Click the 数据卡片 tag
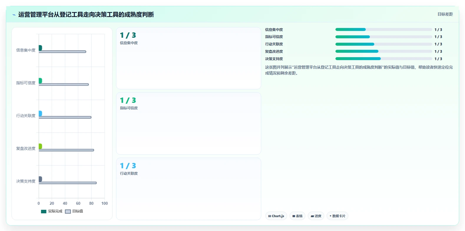Screen dimensions: 465x231 coord(337,216)
